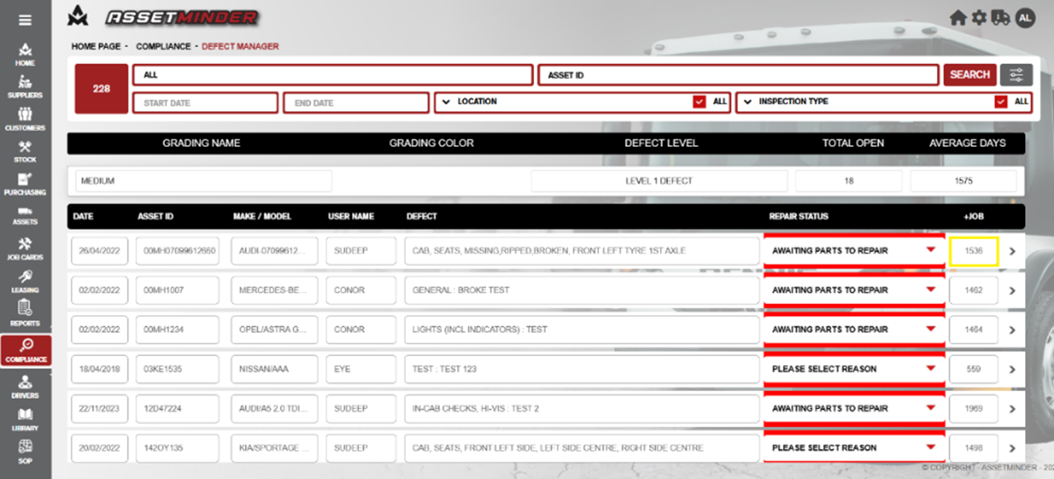Click the home icon in header
Viewport: 1054px width, 479px height.
958,18
